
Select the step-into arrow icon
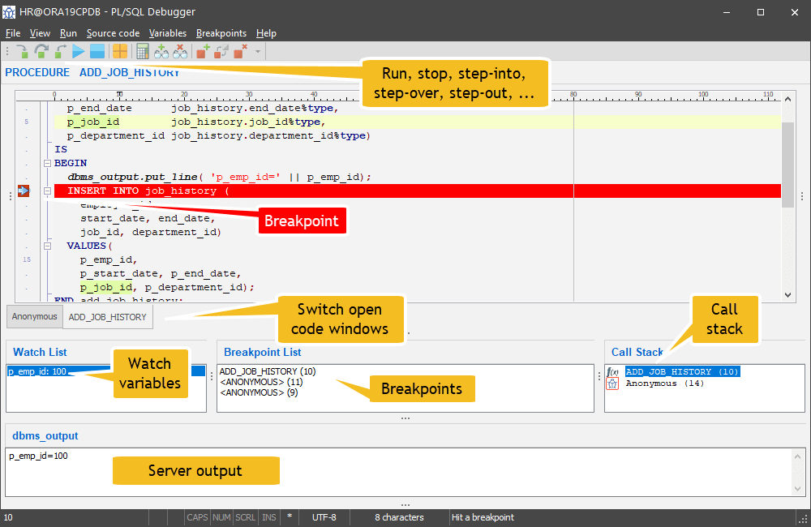click(21, 50)
